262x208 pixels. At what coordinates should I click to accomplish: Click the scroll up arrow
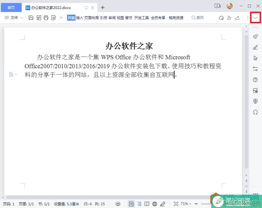tap(246, 32)
